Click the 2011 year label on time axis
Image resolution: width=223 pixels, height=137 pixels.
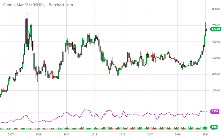pyautogui.click(x=66, y=134)
